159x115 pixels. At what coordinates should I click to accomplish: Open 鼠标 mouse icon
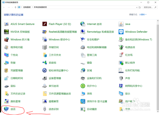(x=6, y=86)
